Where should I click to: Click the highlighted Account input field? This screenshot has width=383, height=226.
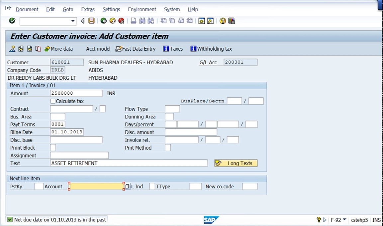(96, 187)
